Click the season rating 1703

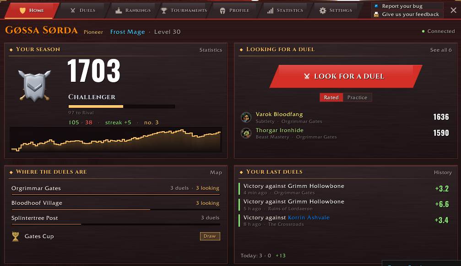click(x=94, y=71)
